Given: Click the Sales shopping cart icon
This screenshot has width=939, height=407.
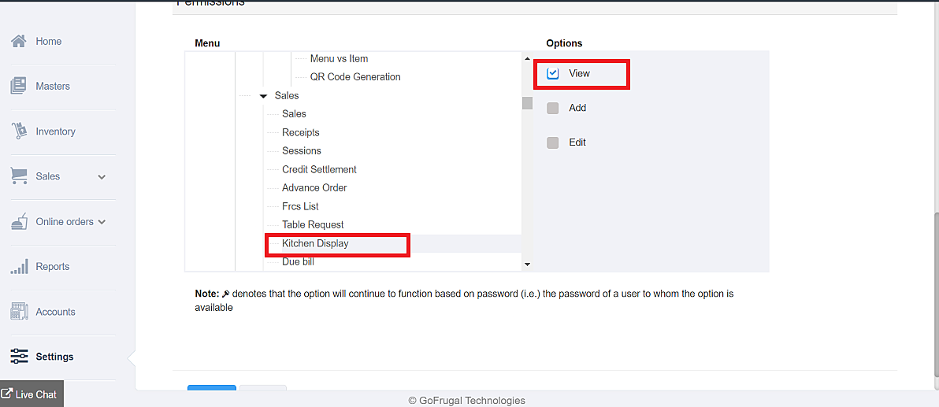Looking at the screenshot, I should [x=19, y=176].
